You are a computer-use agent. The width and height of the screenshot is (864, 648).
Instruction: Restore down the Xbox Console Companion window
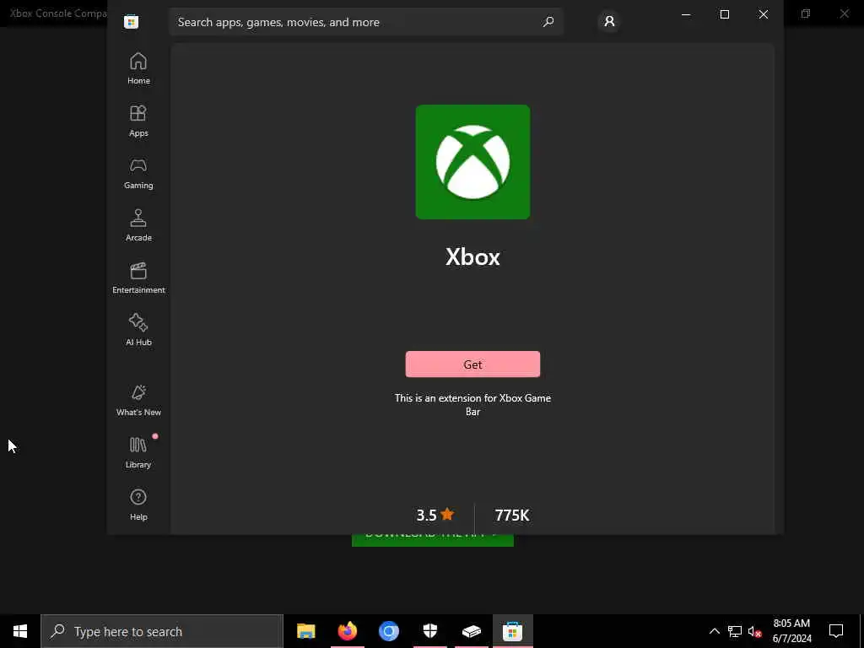tap(806, 13)
